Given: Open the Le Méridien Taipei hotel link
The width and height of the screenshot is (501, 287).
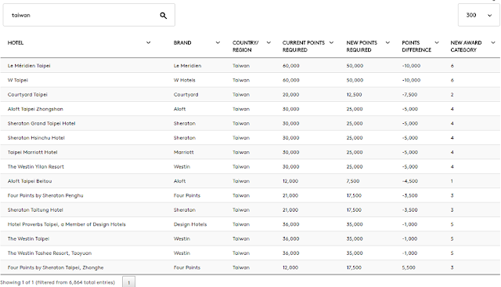Looking at the screenshot, I should coord(29,66).
